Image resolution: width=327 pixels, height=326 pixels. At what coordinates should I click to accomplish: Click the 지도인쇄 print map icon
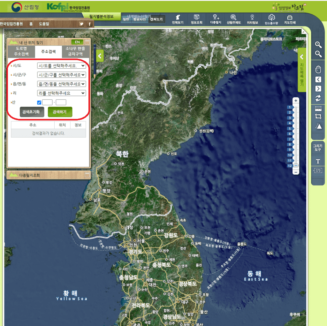(290, 19)
